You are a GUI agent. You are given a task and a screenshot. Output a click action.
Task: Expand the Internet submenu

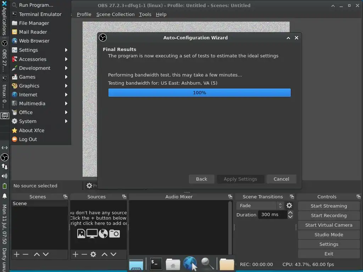[40, 94]
